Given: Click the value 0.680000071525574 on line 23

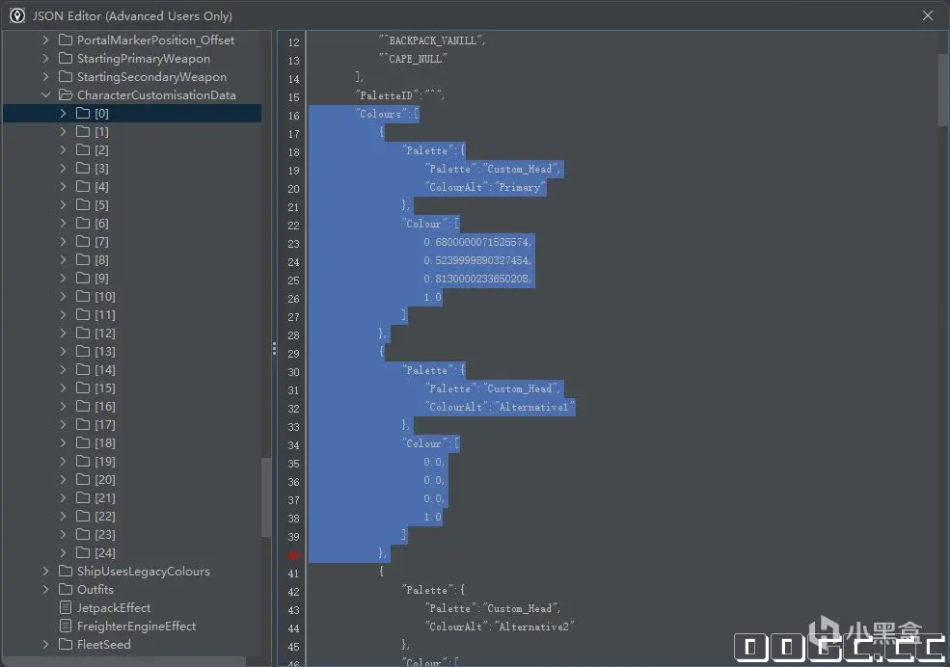Looking at the screenshot, I should (x=477, y=242).
